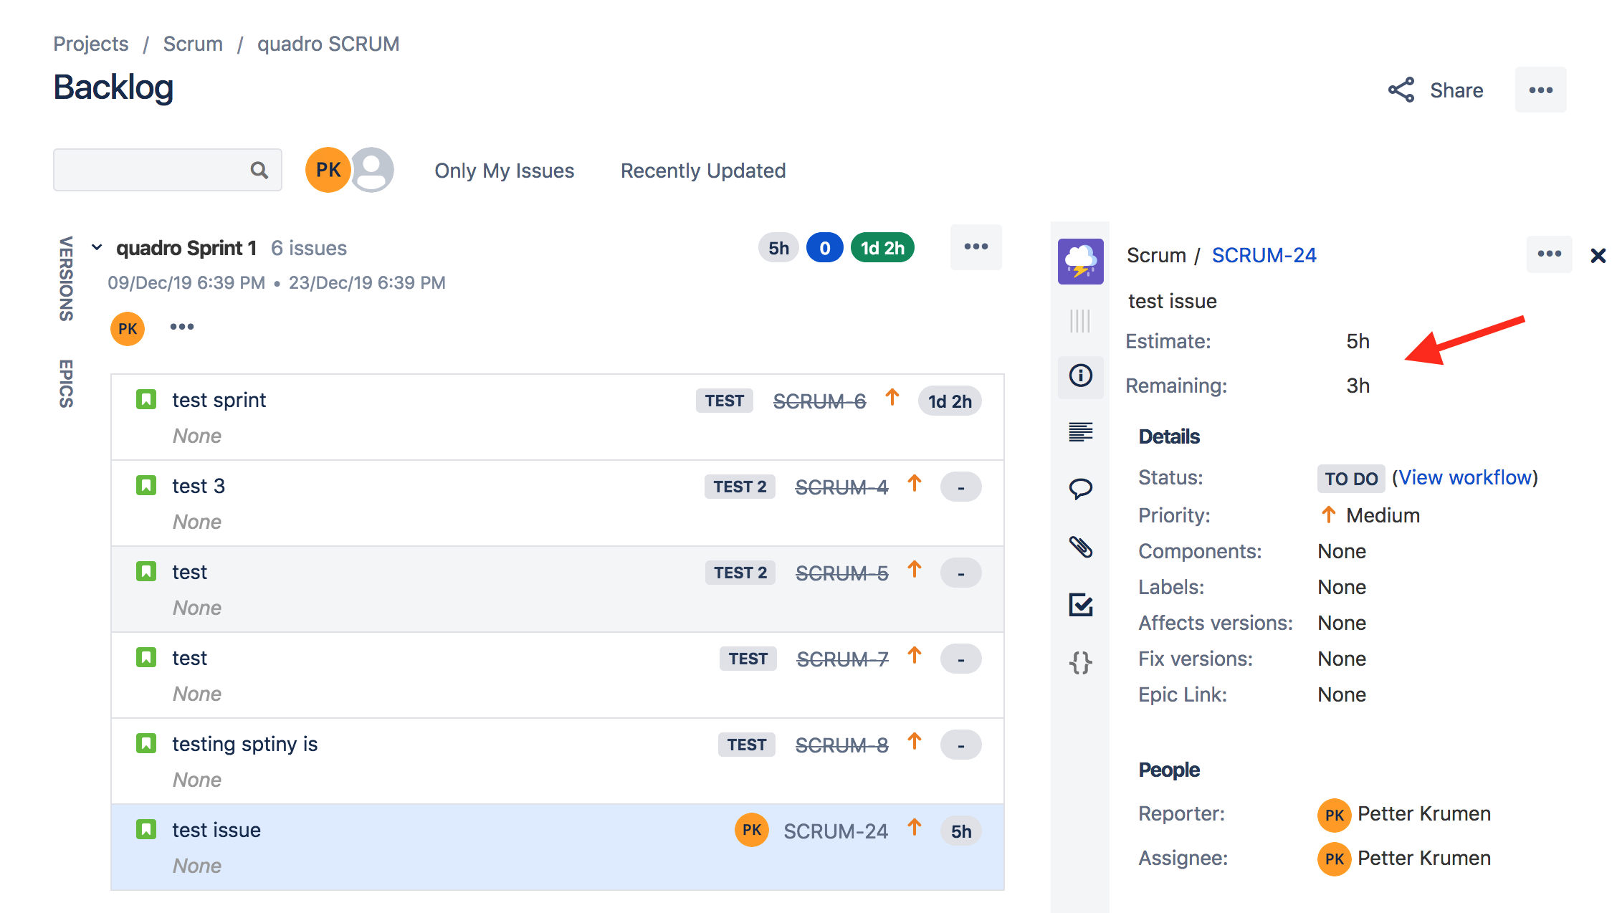Open the checklist checkbox icon
Screen dimensions: 1617x913
pos(1080,605)
